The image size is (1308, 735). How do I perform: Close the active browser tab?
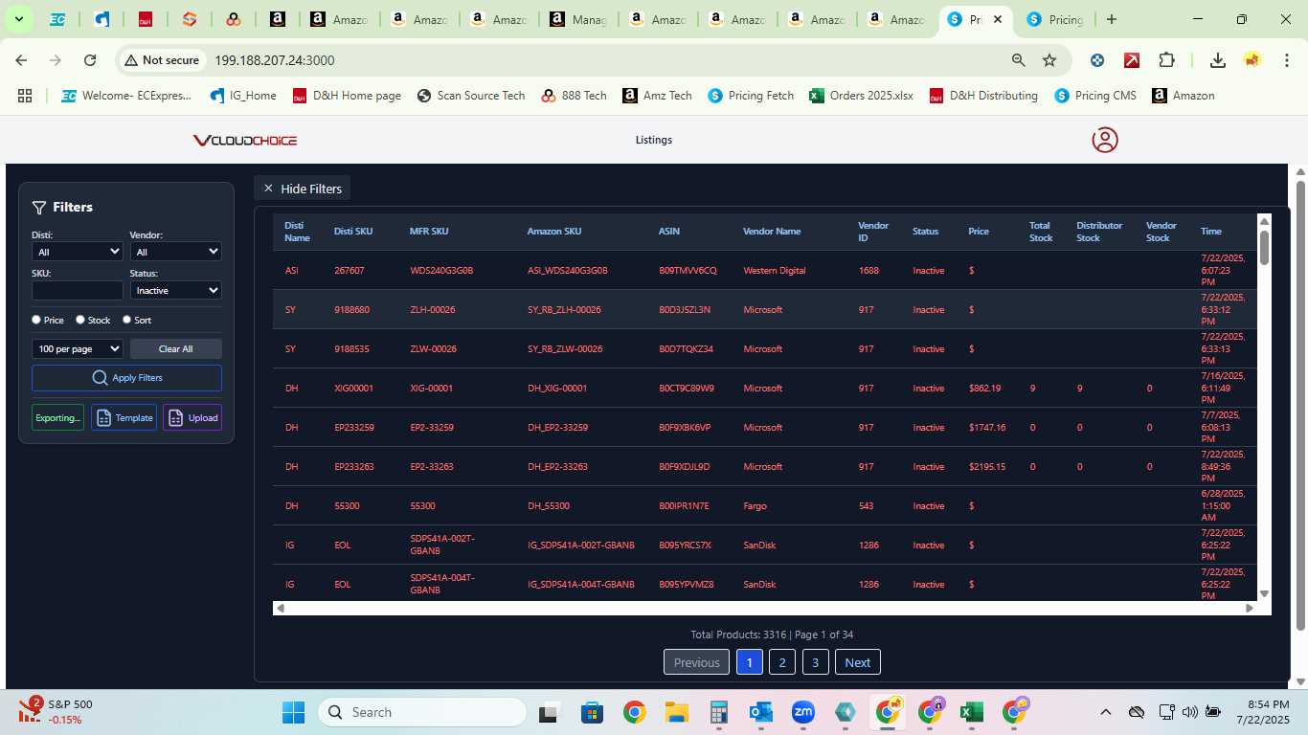(x=998, y=19)
